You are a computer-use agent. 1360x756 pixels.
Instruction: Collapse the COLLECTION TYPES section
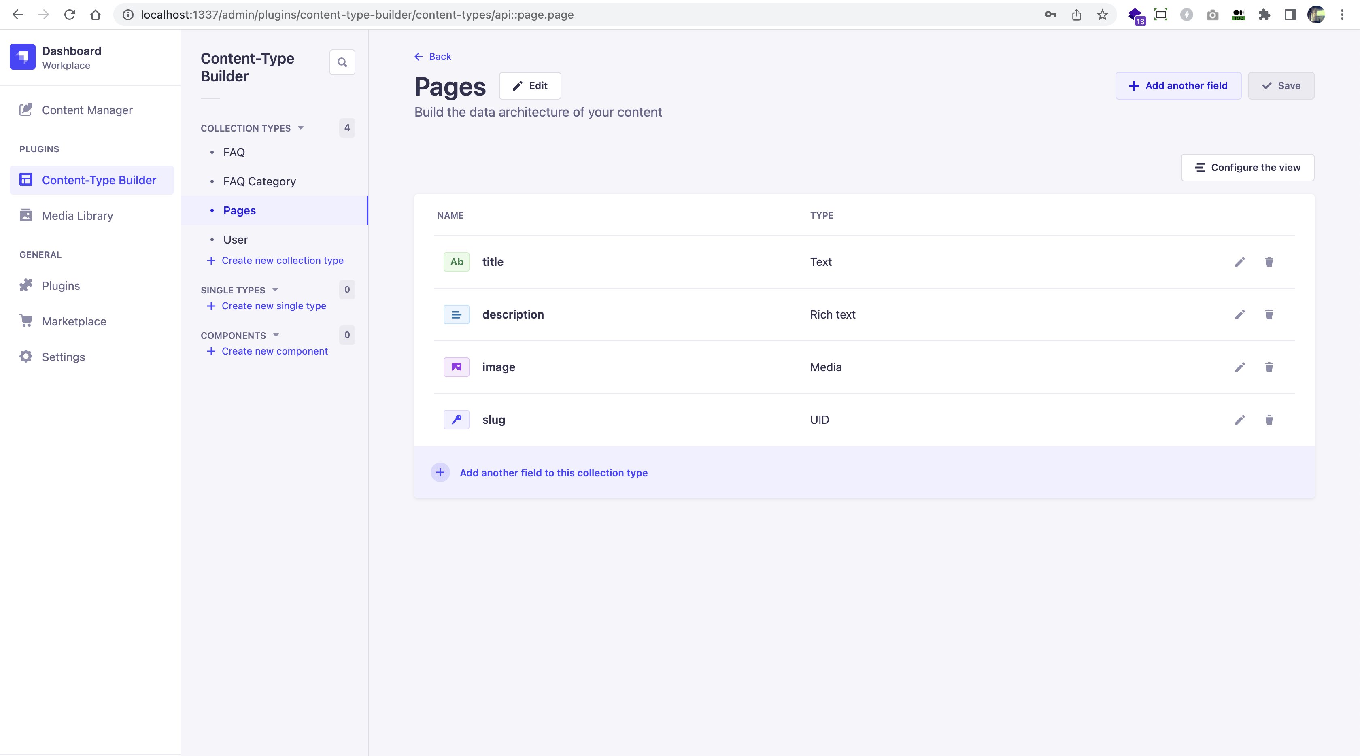tap(300, 128)
